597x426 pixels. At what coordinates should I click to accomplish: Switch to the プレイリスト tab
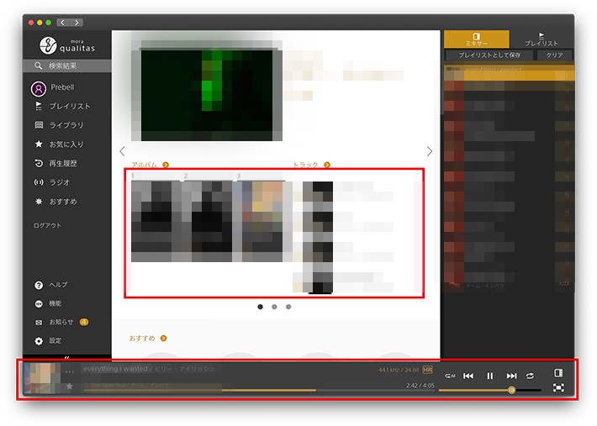pyautogui.click(x=542, y=39)
